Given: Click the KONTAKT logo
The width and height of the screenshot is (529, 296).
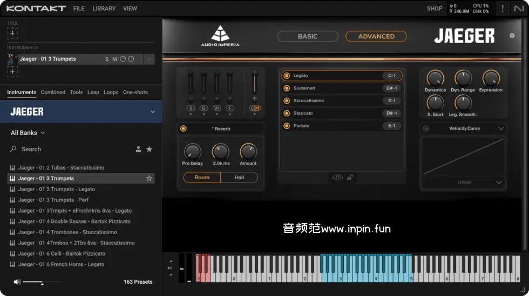Looking at the screenshot, I should [36, 9].
